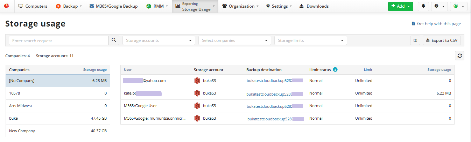Click the red logo home icon

point(7,6)
